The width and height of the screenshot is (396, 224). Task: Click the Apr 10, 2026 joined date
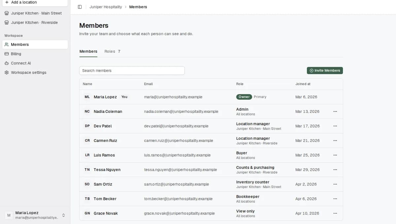[x=307, y=213]
